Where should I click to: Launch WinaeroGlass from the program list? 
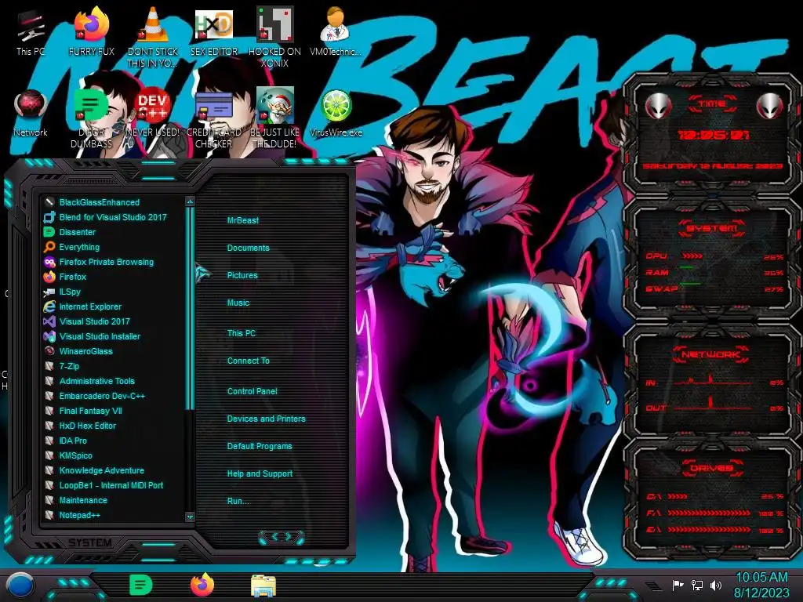tap(85, 351)
